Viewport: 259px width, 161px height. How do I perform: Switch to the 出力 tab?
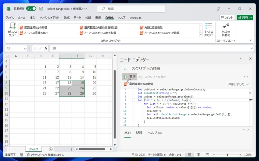[127, 133]
